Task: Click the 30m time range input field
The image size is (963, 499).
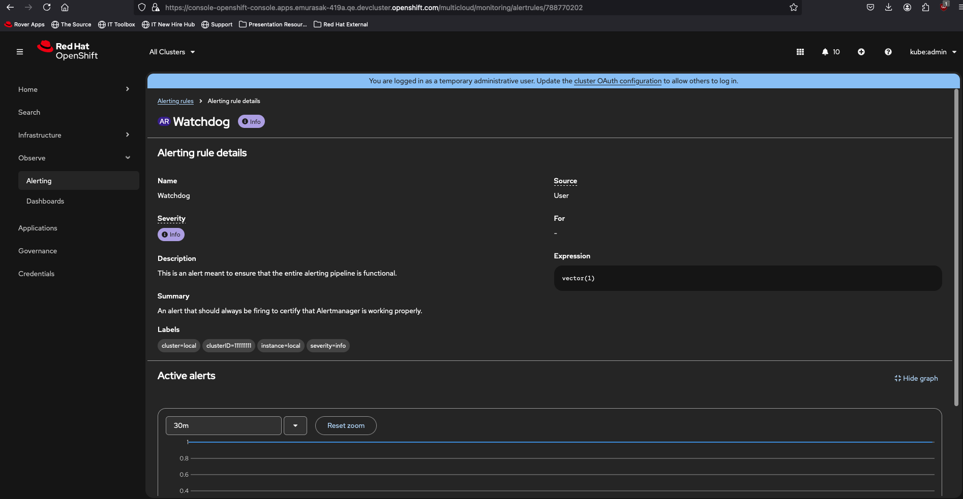Action: (x=224, y=425)
